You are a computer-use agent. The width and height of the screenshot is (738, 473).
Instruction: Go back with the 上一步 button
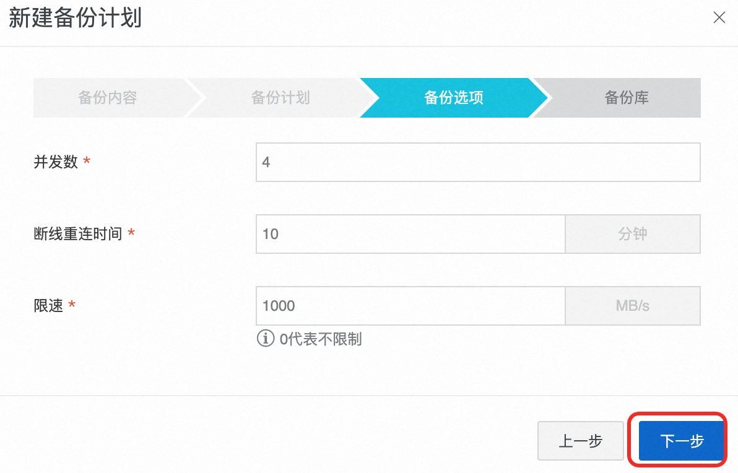[x=580, y=441]
